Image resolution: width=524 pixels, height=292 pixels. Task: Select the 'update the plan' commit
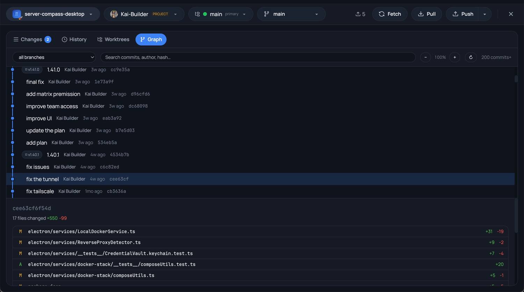[x=260, y=130]
